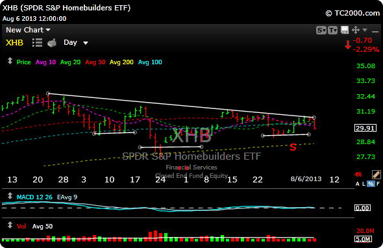Toggle the percent scale button

point(371,184)
